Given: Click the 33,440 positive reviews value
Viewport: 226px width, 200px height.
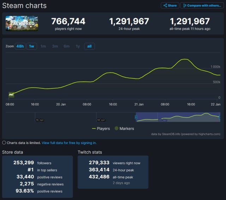Looking at the screenshot, I should click(25, 177).
